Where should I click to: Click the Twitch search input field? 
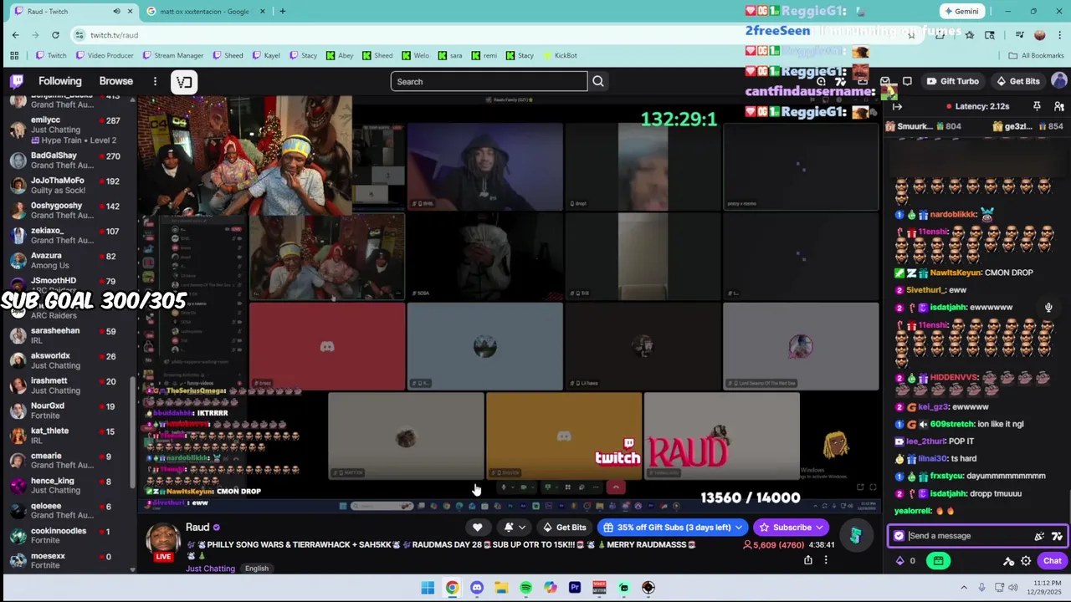(489, 81)
